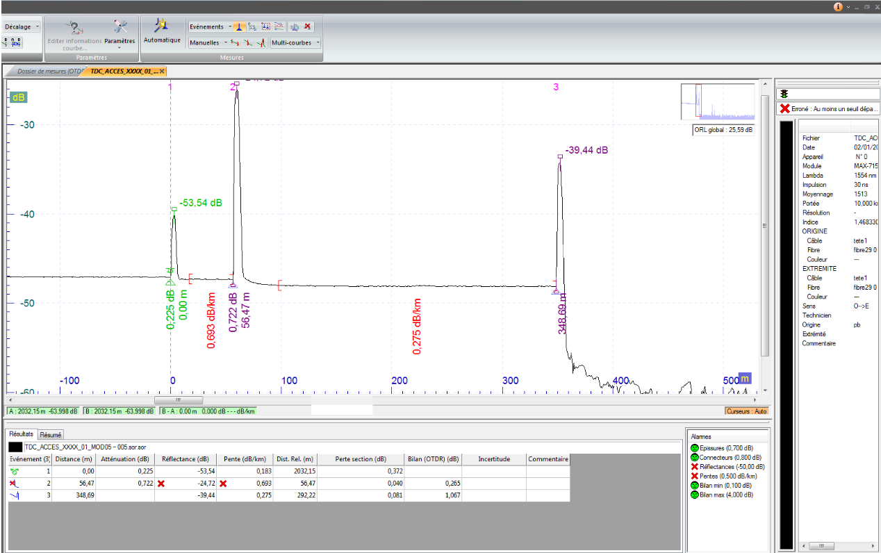Switch to the Résumé tab
The image size is (881, 553).
pyautogui.click(x=51, y=434)
